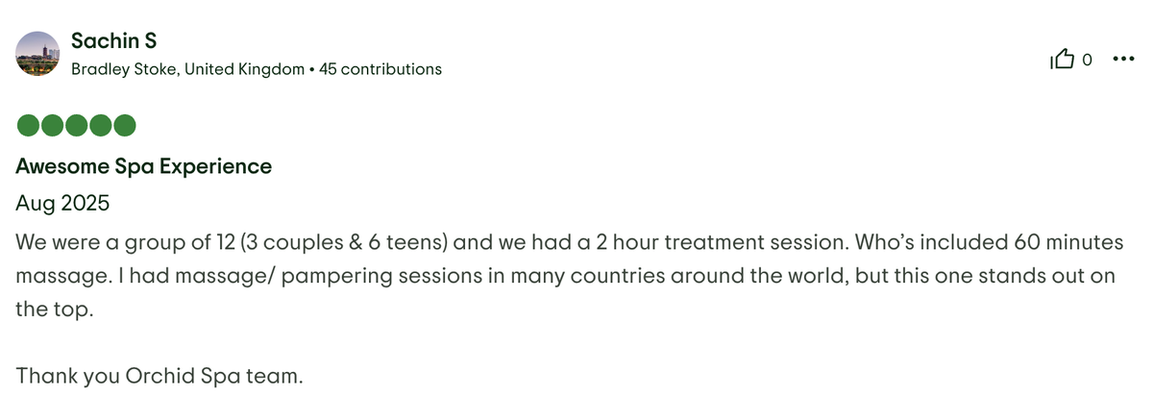1153x397 pixels.
Task: Click the fourth green rating bubble
Action: (101, 126)
